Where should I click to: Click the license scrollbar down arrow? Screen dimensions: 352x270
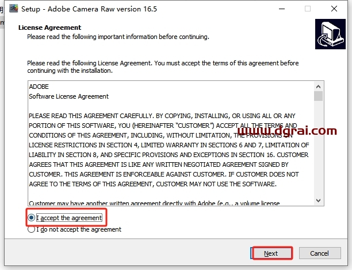click(318, 201)
